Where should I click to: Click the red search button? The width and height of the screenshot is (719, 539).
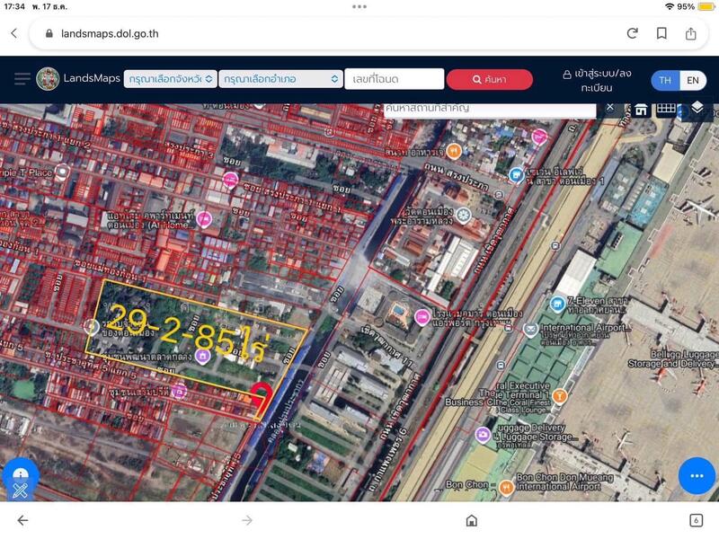click(489, 79)
